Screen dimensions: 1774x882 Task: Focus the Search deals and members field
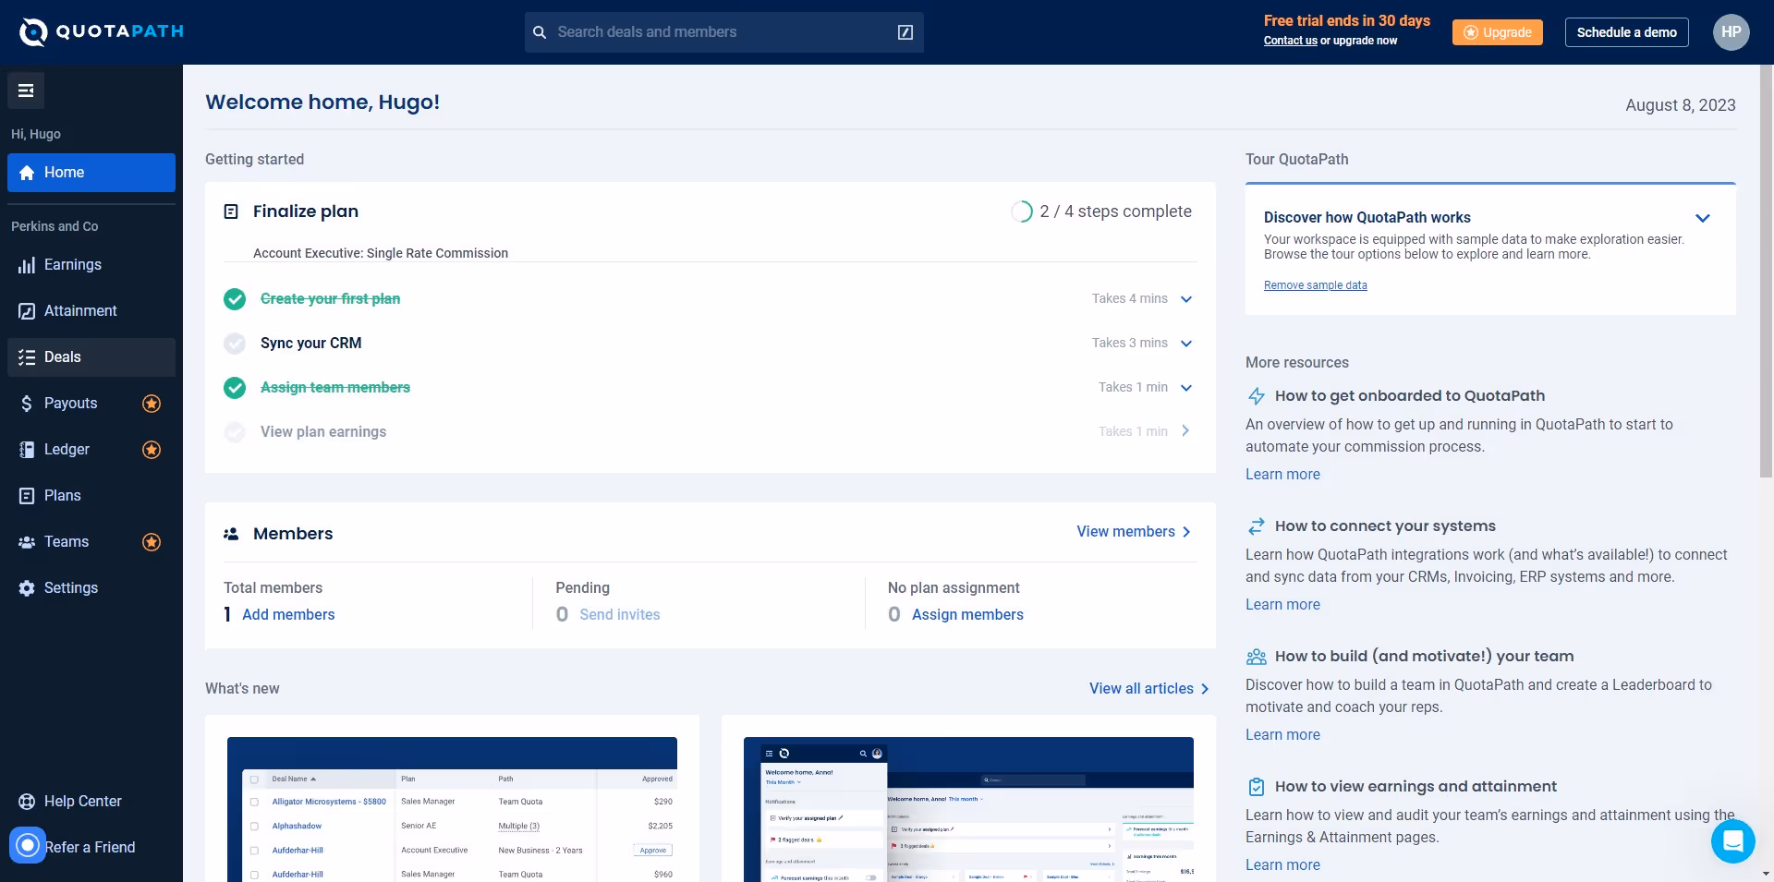coord(723,32)
